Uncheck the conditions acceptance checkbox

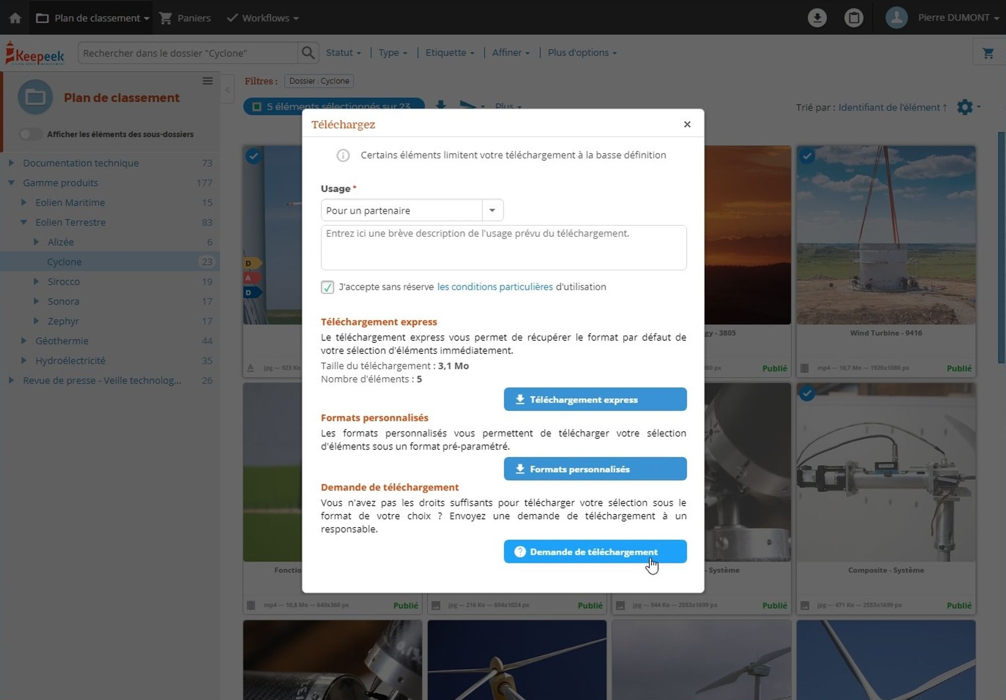[x=327, y=287]
